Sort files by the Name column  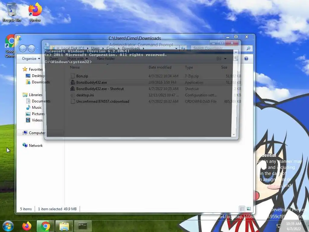[x=75, y=67]
